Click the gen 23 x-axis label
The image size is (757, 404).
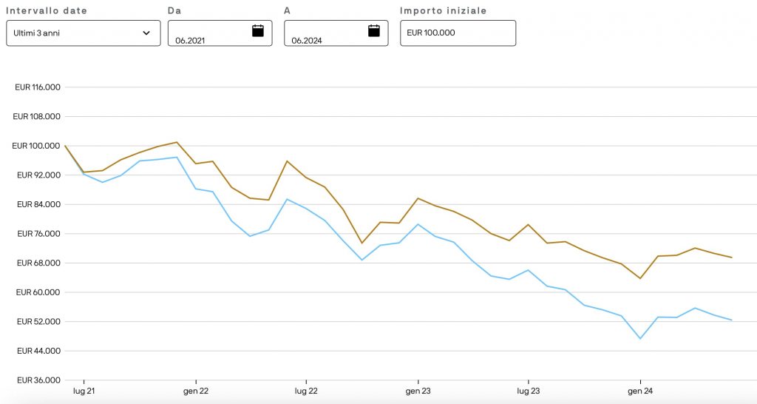point(418,390)
